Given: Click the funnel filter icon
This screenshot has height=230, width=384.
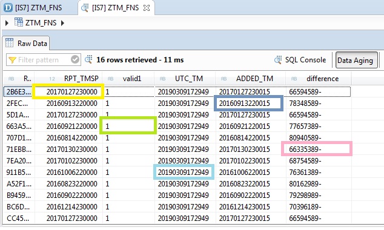Looking at the screenshot, I should pyautogui.click(x=12, y=60).
